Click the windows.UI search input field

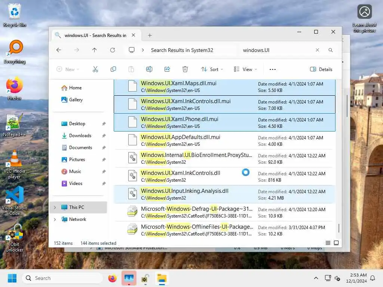tap(277, 50)
